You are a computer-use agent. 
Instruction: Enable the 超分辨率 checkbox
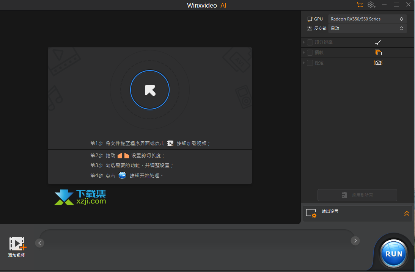(x=310, y=42)
